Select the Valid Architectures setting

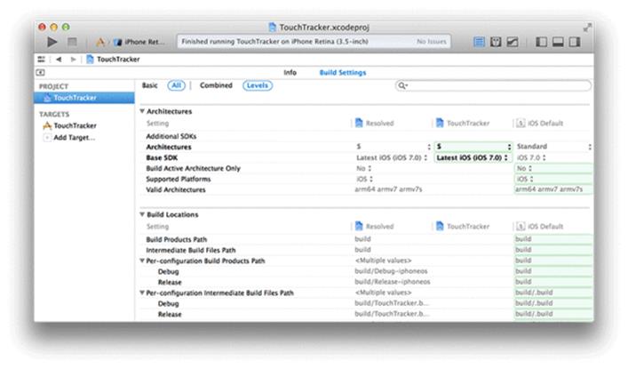176,189
